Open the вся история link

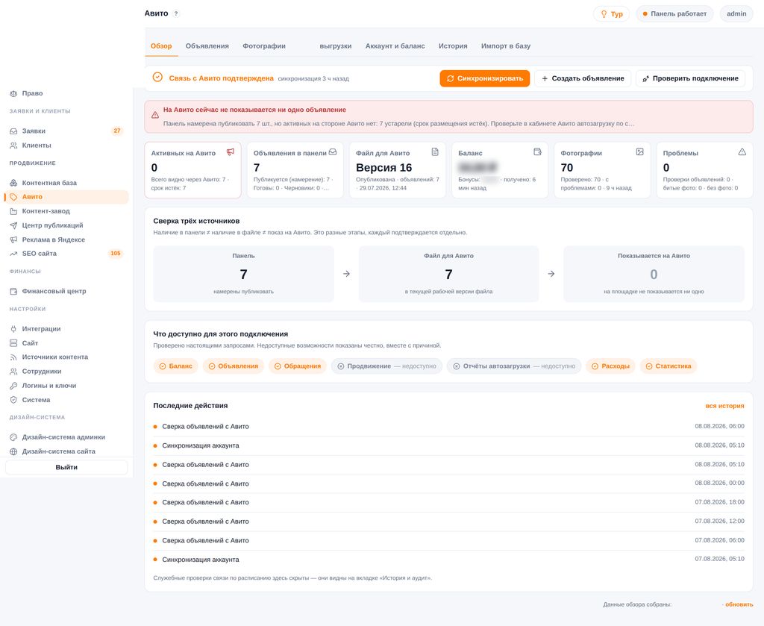724,406
